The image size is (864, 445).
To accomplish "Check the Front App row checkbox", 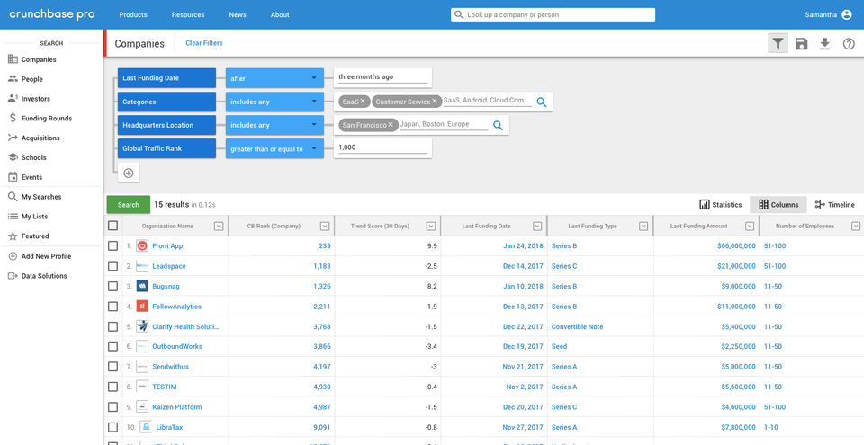I will [113, 246].
